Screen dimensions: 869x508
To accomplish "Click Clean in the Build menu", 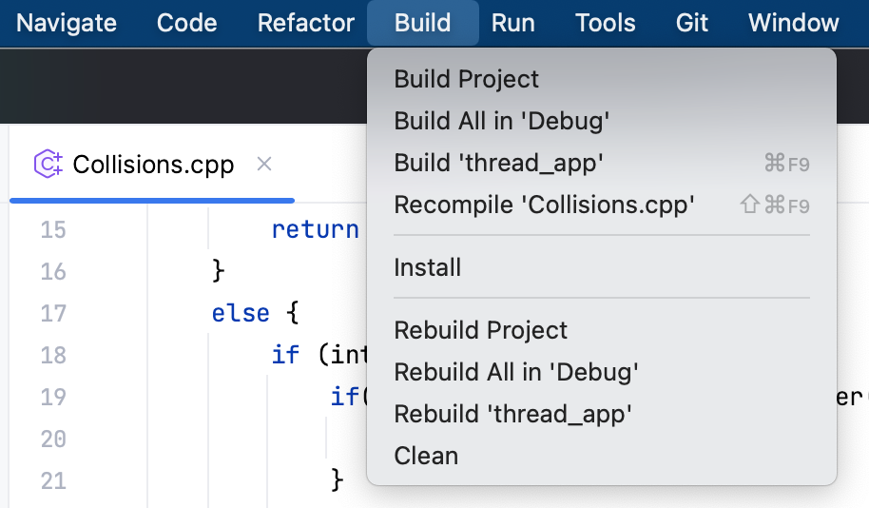I will pyautogui.click(x=426, y=456).
